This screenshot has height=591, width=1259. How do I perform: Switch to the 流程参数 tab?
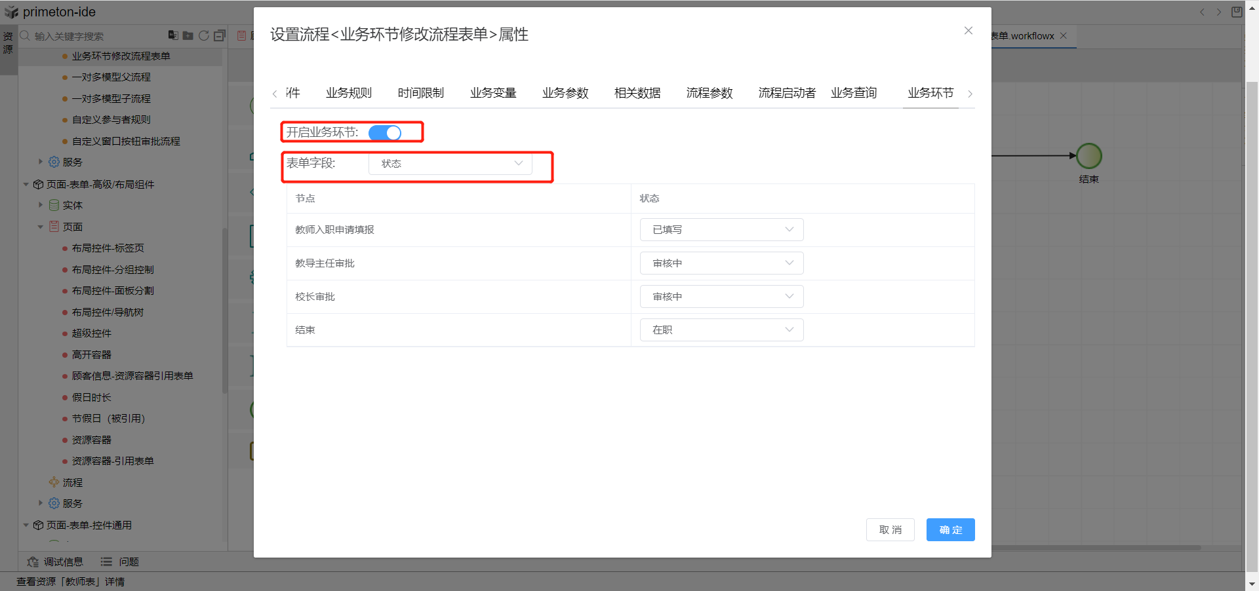[709, 93]
